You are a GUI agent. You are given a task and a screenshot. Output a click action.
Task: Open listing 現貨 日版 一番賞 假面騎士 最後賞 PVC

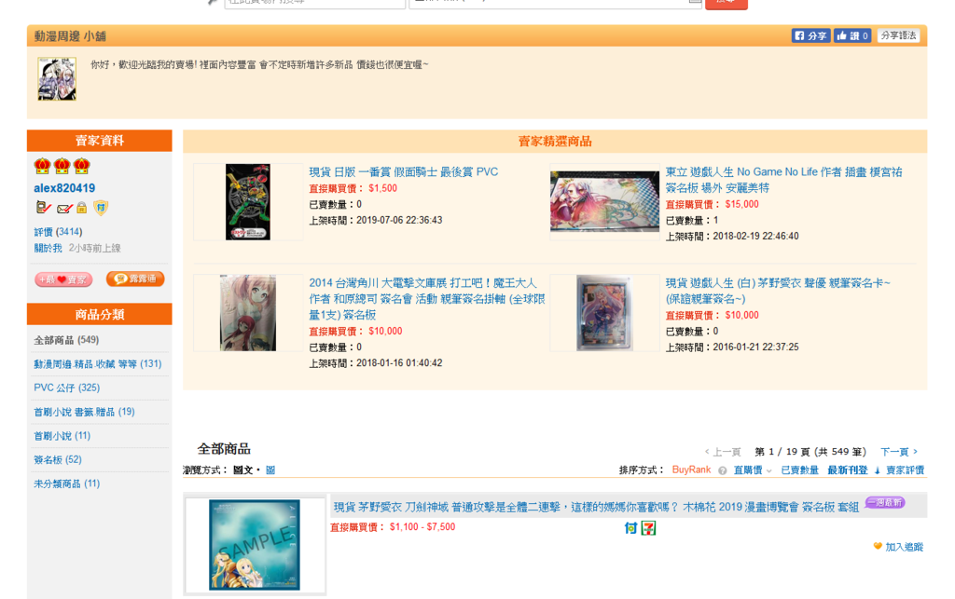click(x=403, y=172)
